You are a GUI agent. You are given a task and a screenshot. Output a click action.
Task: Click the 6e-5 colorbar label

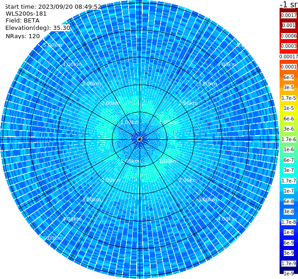[x=289, y=77]
